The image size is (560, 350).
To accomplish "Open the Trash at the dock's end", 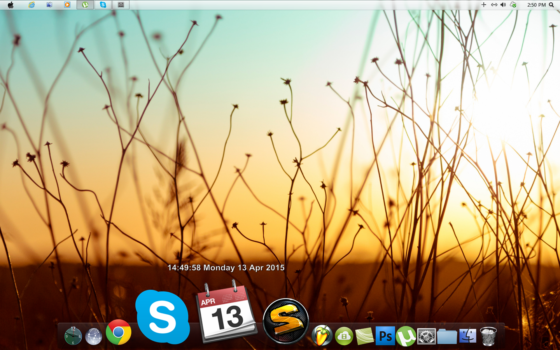I will (x=488, y=336).
